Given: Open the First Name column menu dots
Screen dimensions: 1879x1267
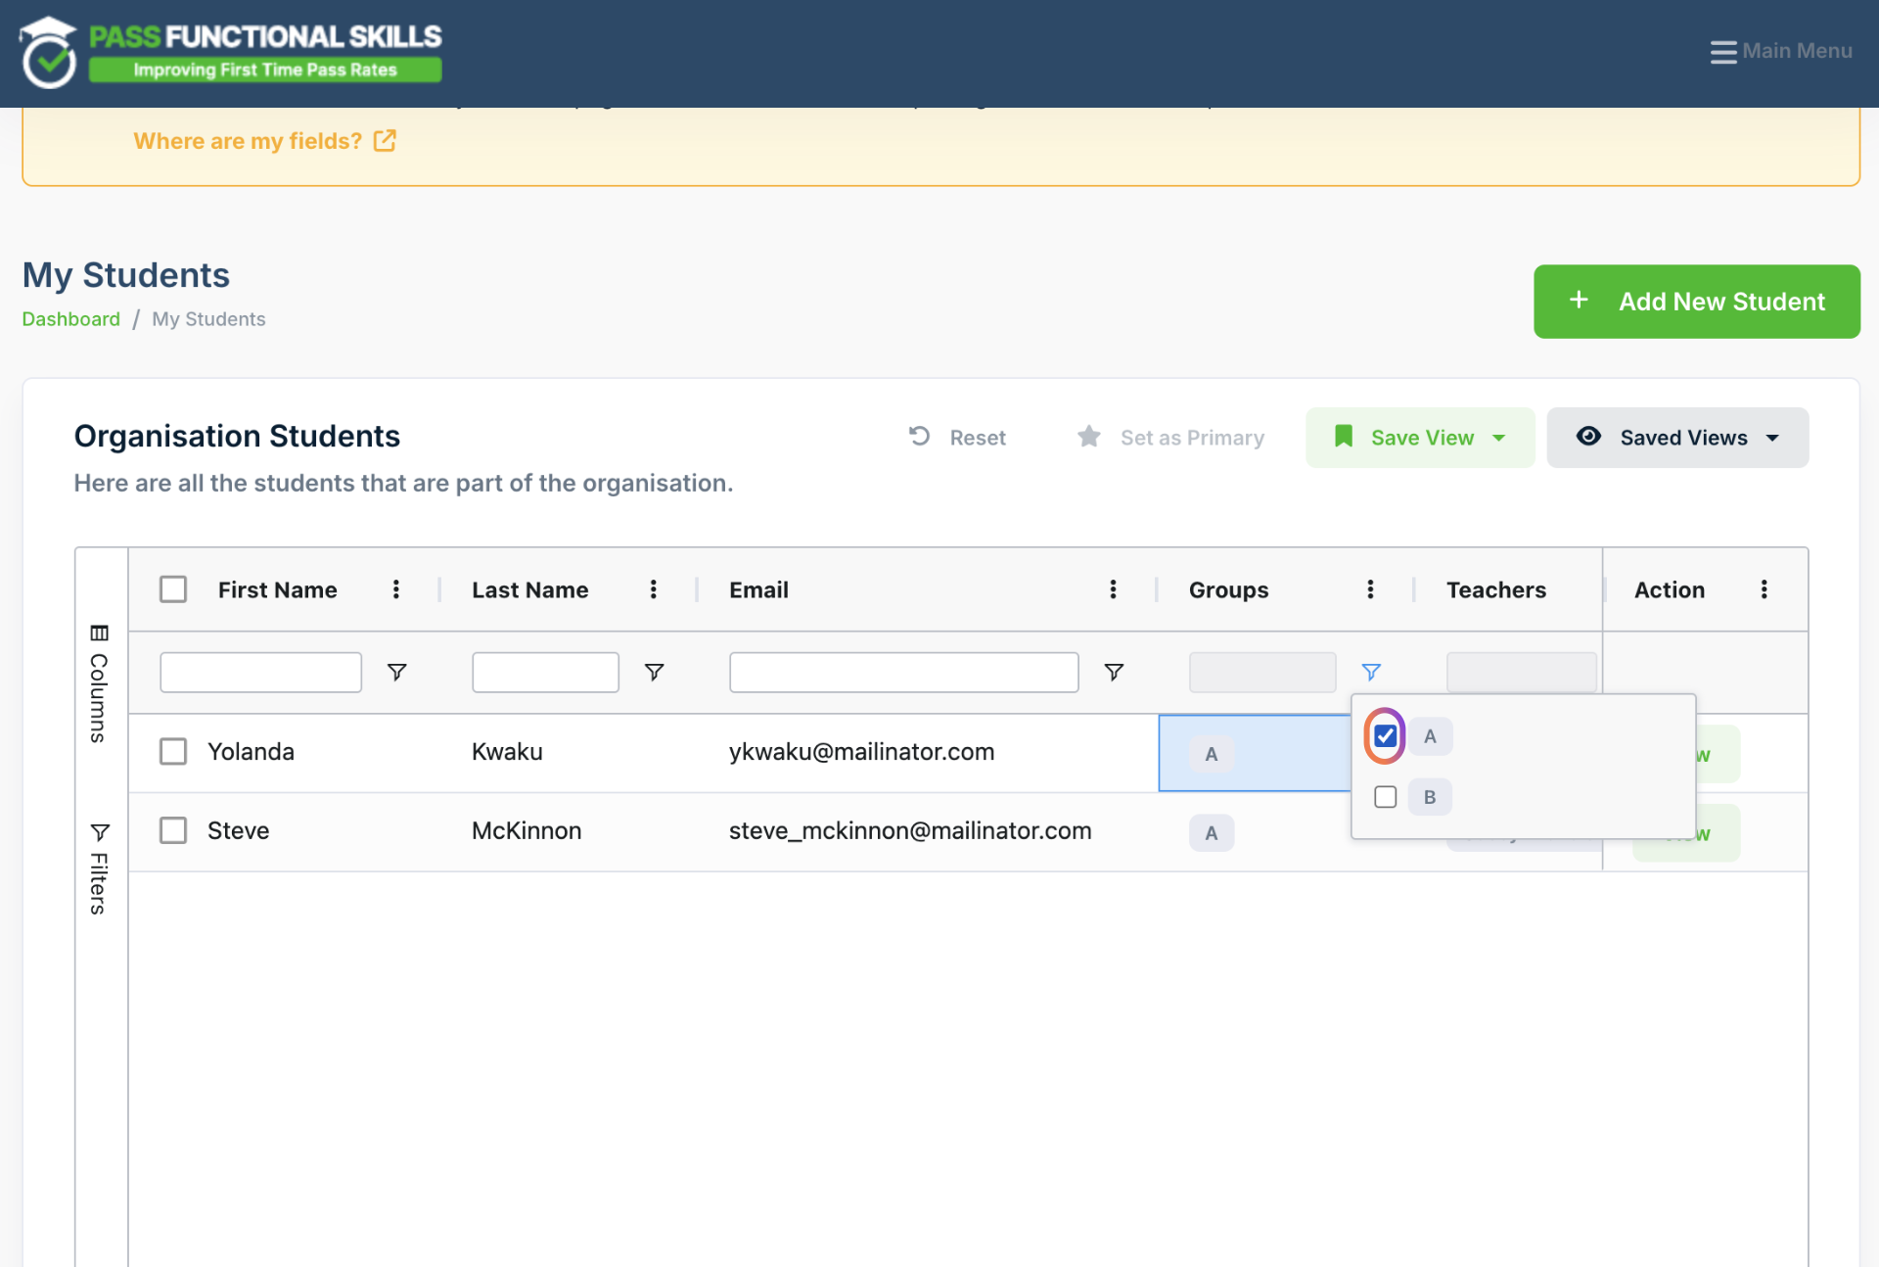Looking at the screenshot, I should [396, 589].
